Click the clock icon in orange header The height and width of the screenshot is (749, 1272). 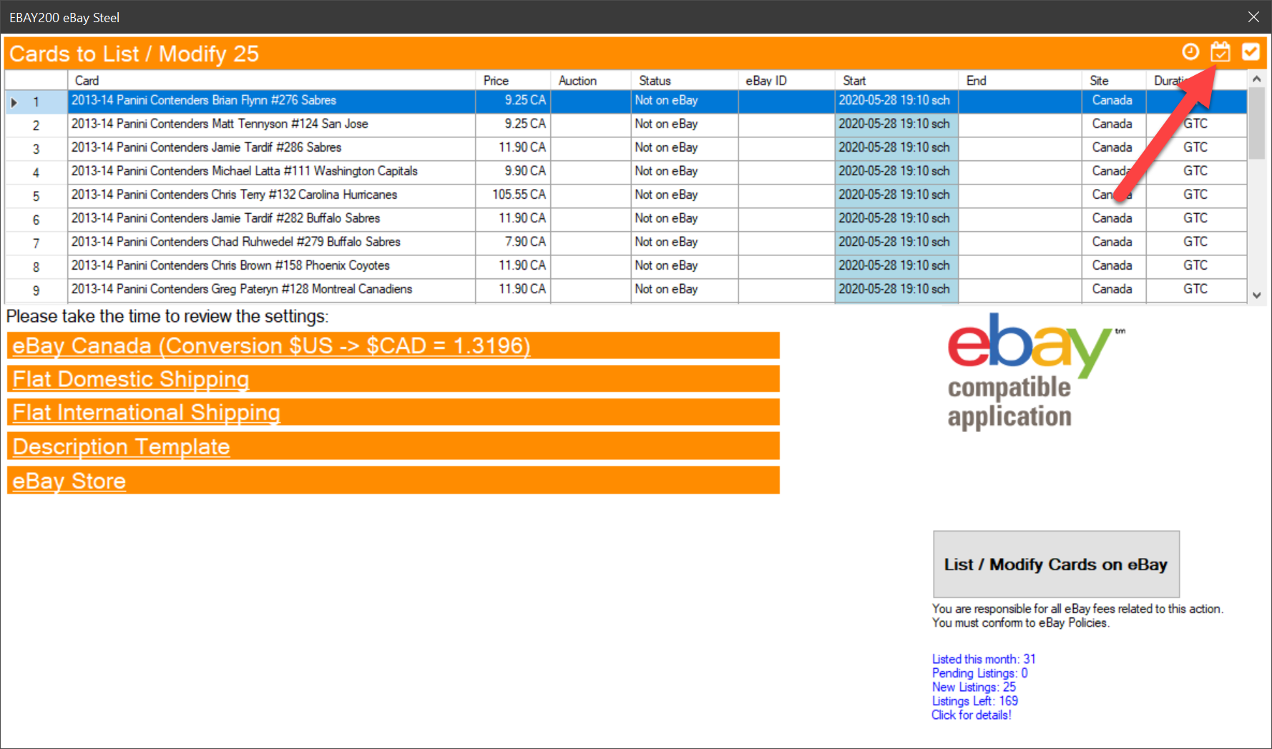coord(1190,52)
